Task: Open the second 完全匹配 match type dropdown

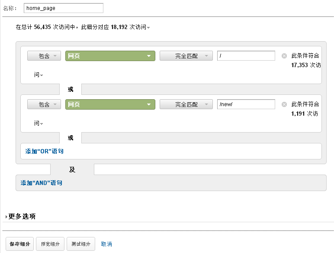Action: (186, 104)
